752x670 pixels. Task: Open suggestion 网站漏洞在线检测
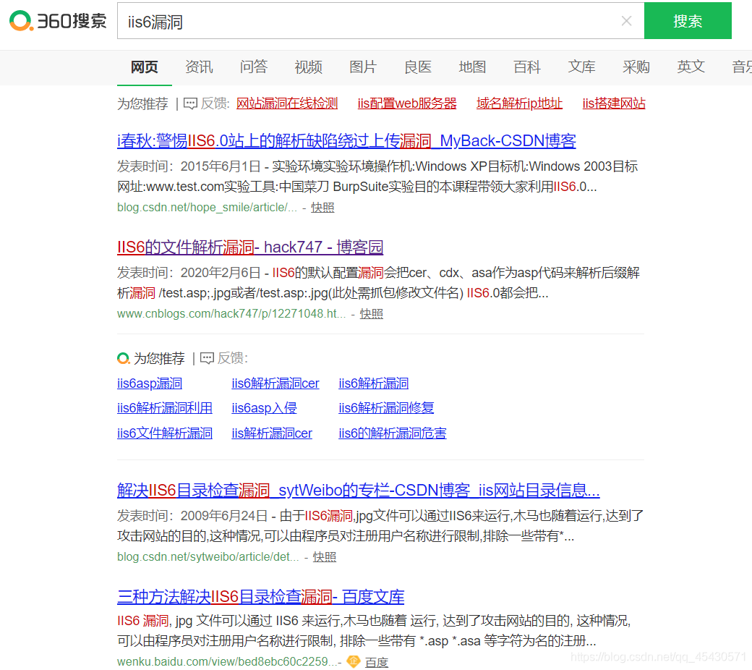[x=287, y=103]
